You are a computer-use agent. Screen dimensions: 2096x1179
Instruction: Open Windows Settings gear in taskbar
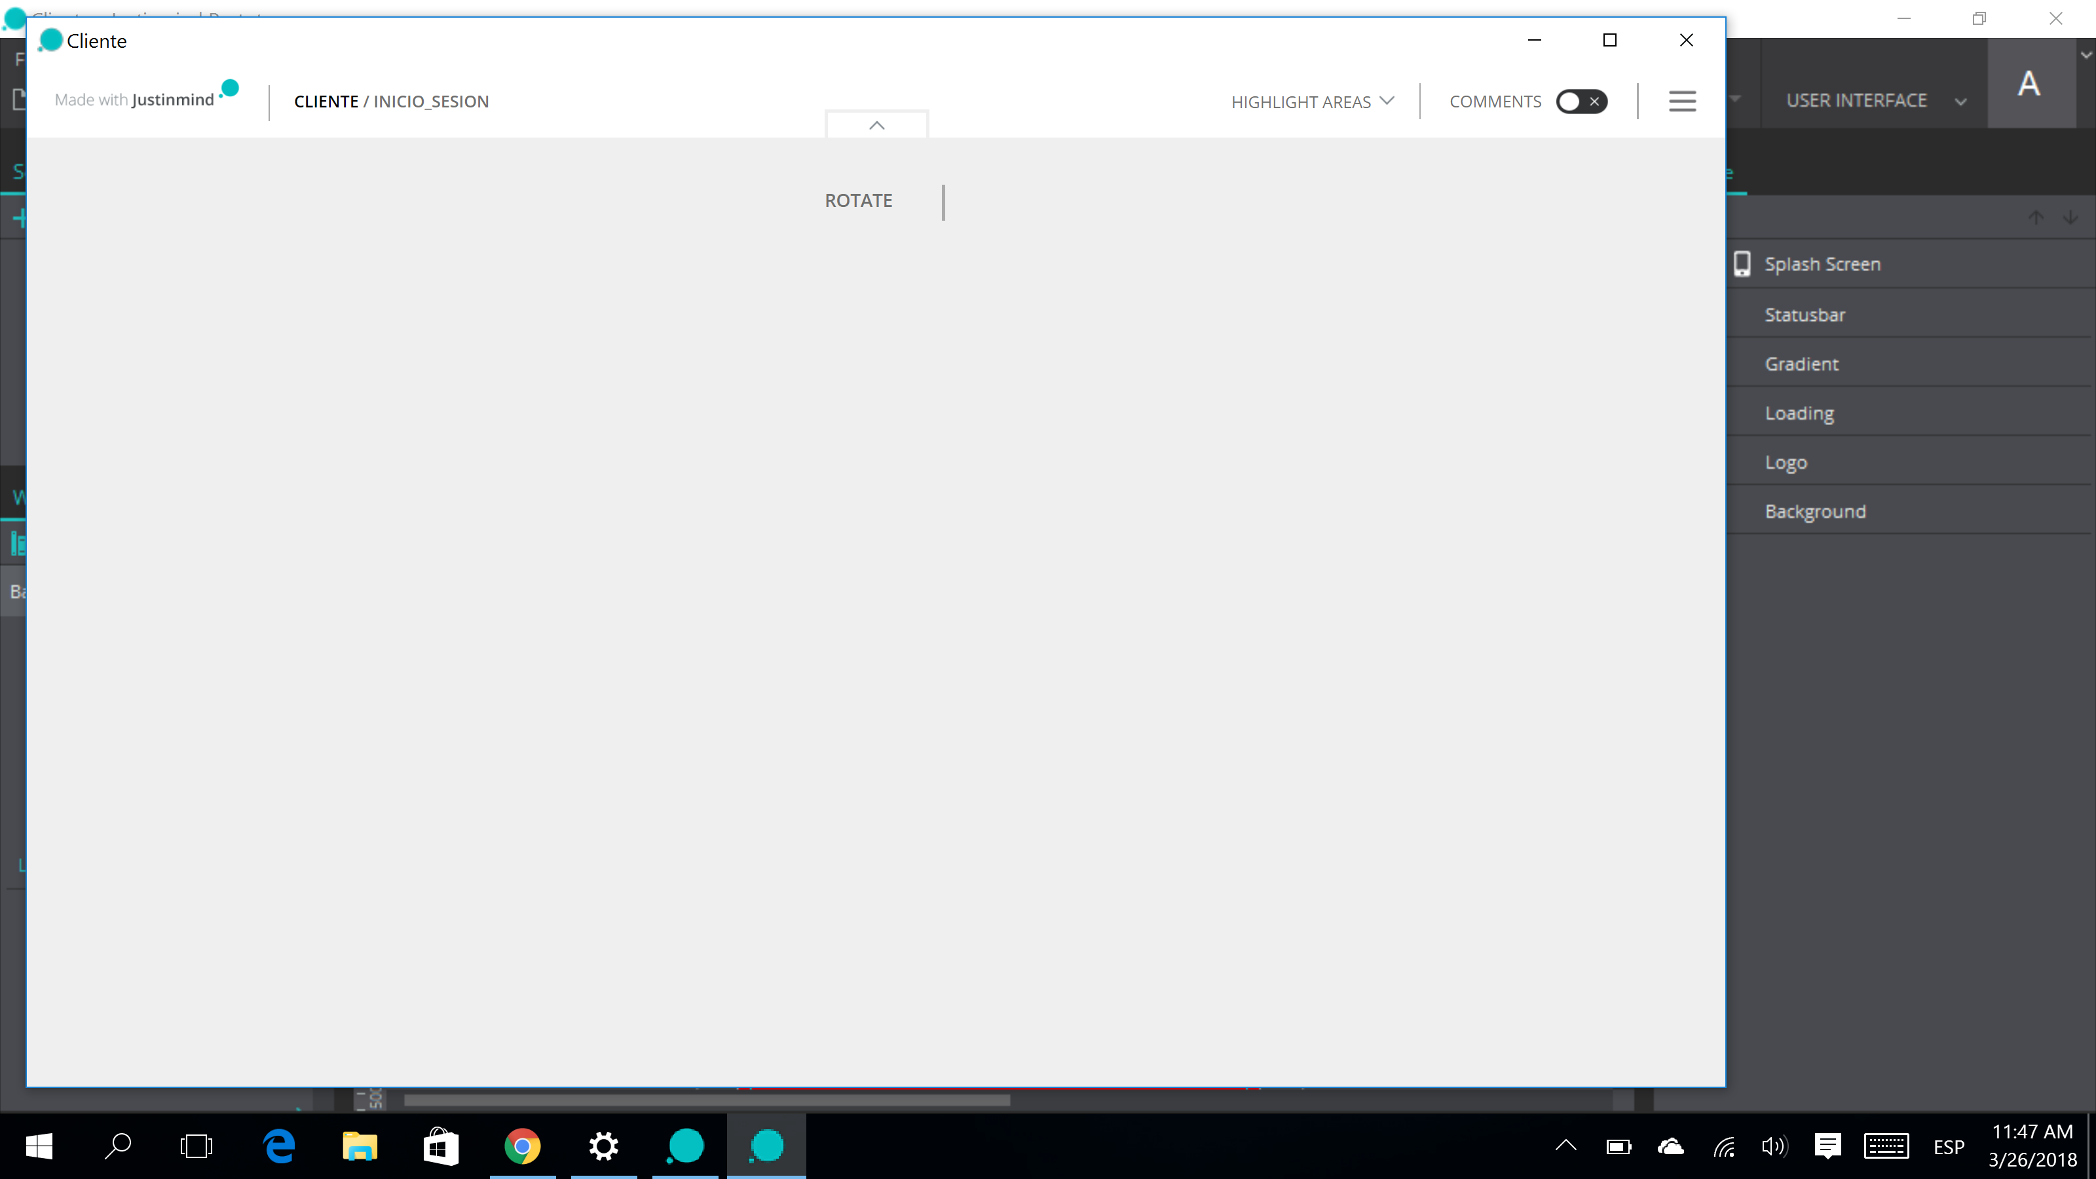point(604,1146)
